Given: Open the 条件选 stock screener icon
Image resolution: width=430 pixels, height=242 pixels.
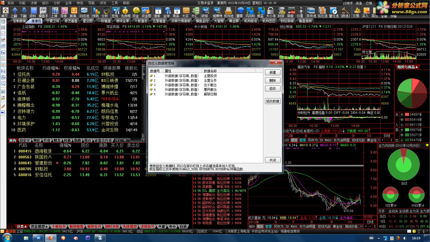Looking at the screenshot, I should click(311, 12).
